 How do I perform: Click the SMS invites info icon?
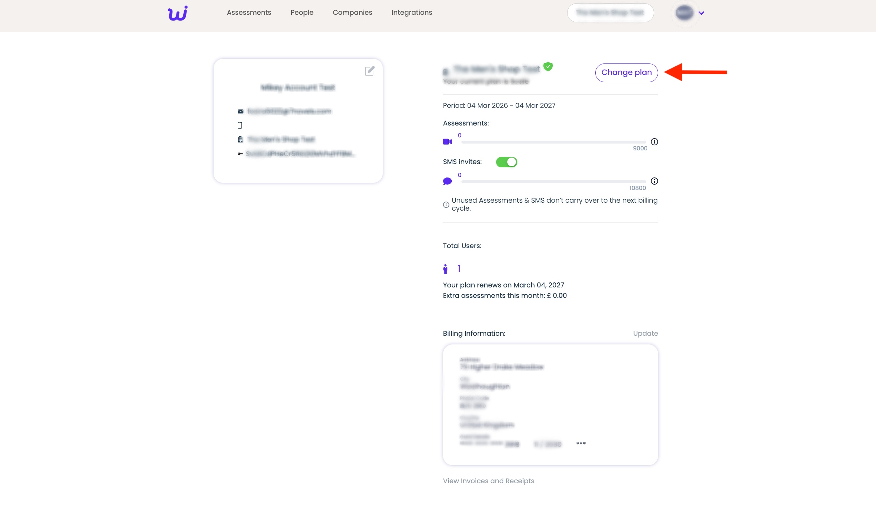(654, 181)
